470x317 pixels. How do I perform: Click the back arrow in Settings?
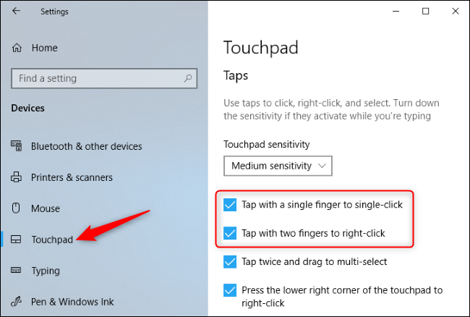click(16, 12)
